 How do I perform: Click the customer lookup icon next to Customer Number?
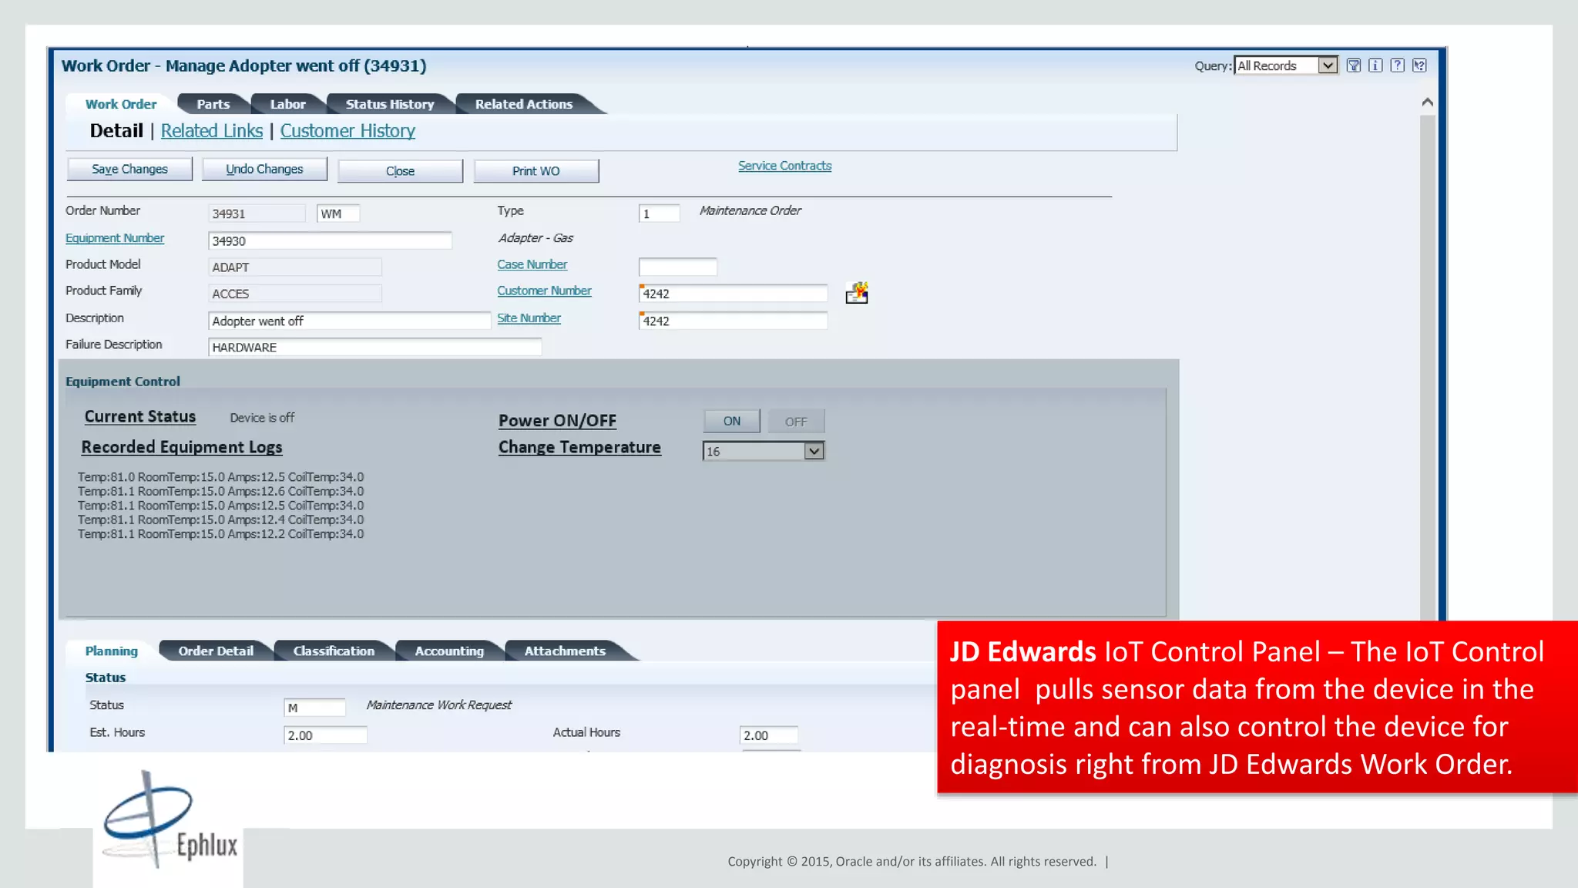[857, 293]
